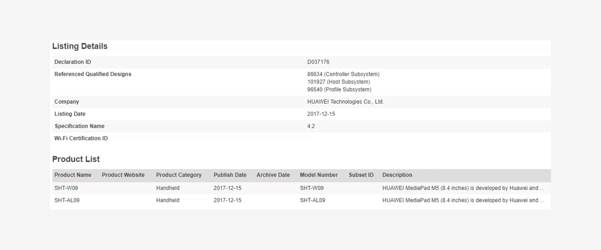Click the Model Number column header
The width and height of the screenshot is (601, 250).
tap(319, 175)
